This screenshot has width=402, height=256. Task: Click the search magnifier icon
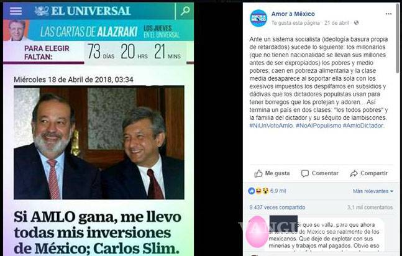[x=185, y=11]
